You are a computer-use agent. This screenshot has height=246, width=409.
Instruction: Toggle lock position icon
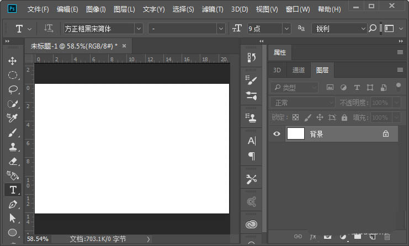[x=320, y=117]
